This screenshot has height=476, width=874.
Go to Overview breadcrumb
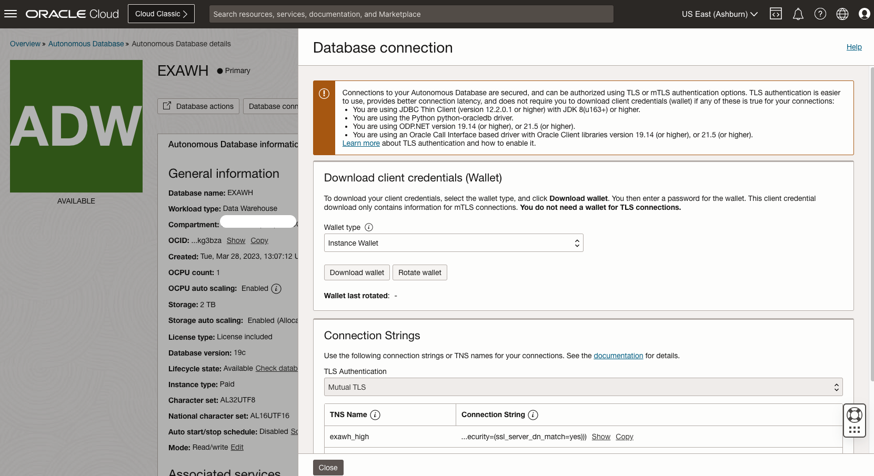25,44
